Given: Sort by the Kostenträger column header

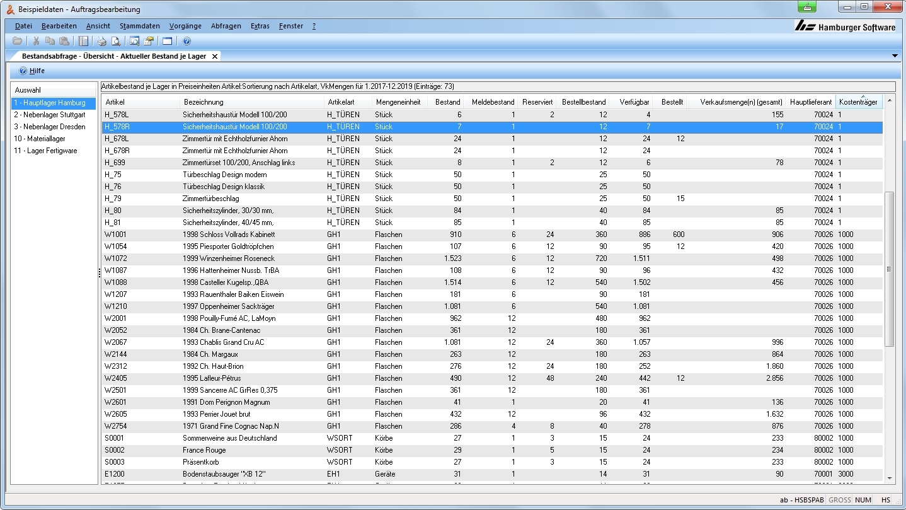Looking at the screenshot, I should coord(858,102).
